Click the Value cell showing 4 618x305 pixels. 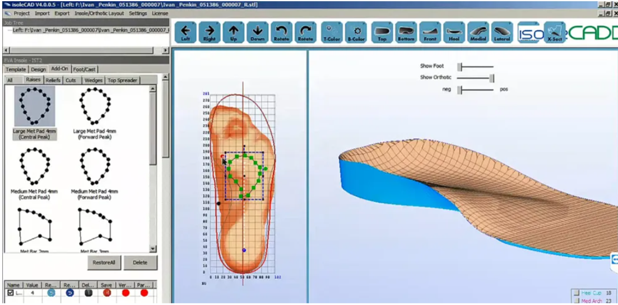coord(32,293)
